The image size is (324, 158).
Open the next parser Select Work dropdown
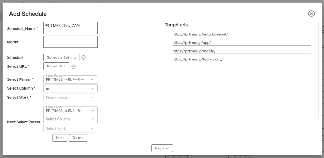70,128
